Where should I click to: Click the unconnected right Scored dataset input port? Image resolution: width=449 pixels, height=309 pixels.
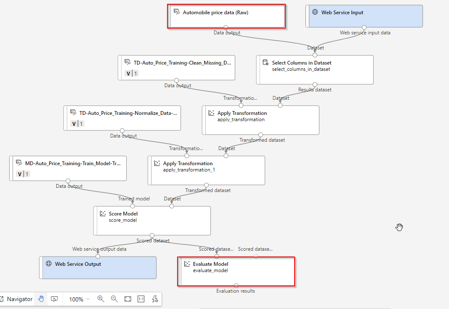pos(256,256)
